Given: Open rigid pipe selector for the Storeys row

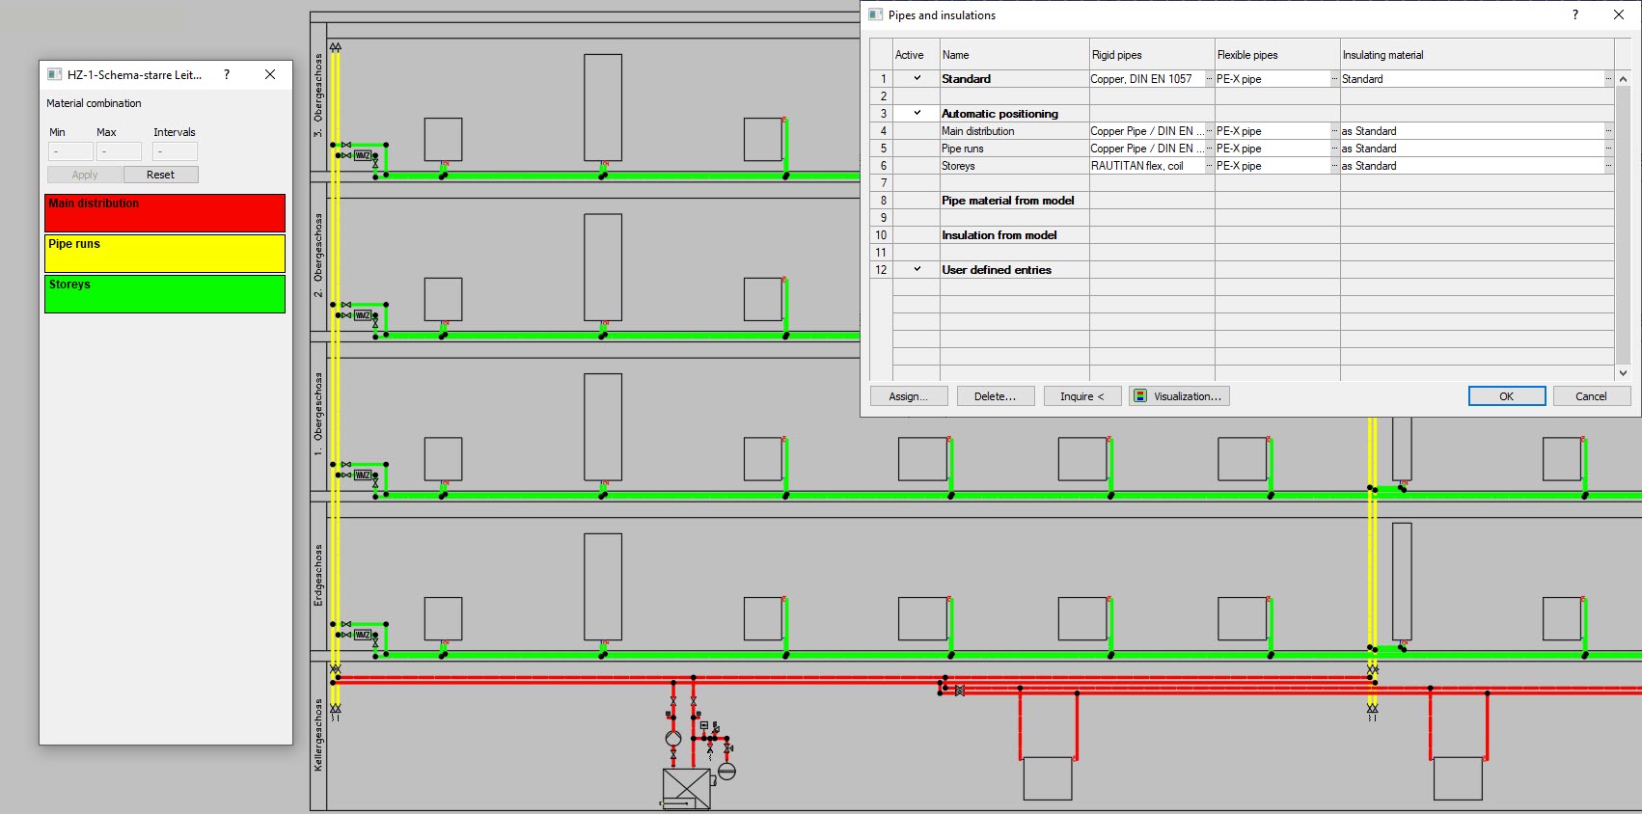Looking at the screenshot, I should coord(1209,166).
